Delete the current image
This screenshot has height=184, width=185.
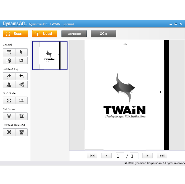click(9, 132)
